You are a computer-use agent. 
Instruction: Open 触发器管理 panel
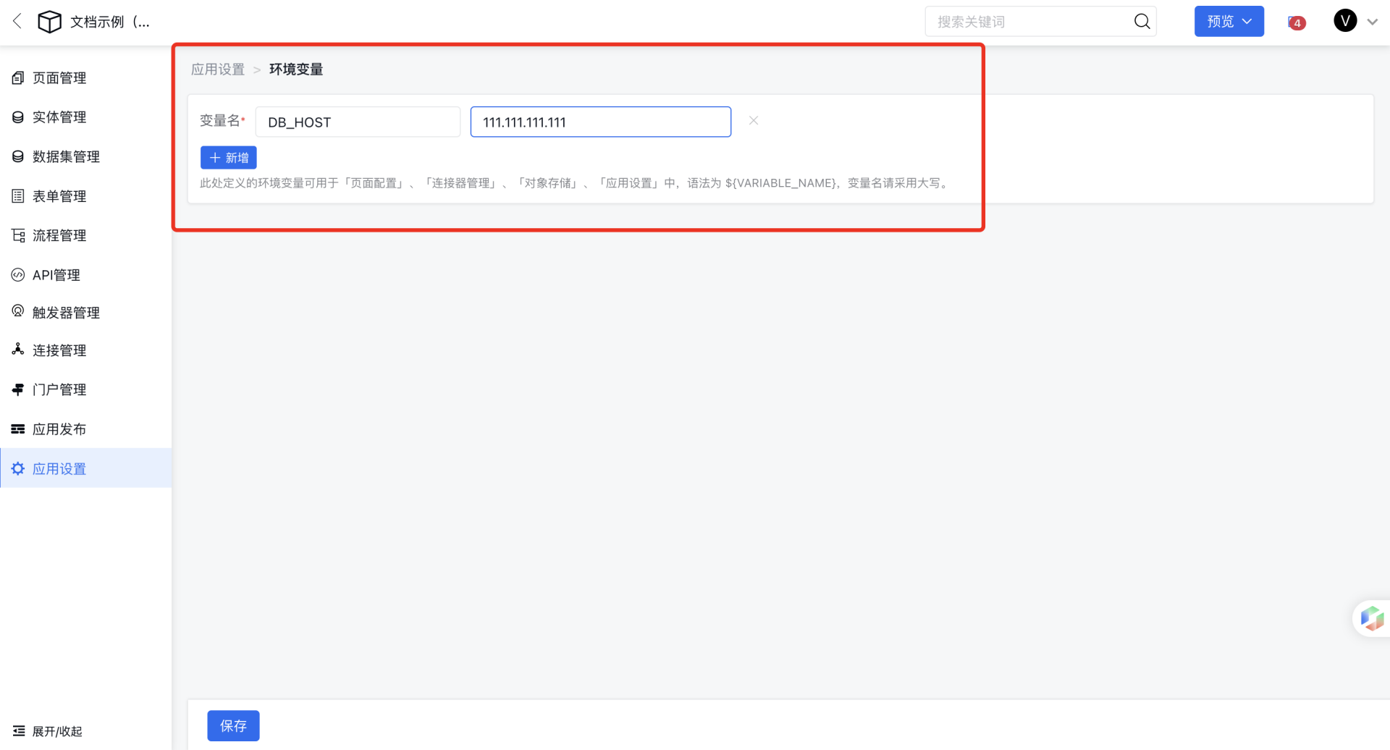(x=66, y=312)
